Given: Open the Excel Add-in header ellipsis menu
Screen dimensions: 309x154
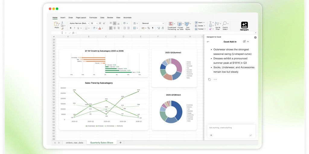Looking at the screenshot, I should [x=248, y=42].
